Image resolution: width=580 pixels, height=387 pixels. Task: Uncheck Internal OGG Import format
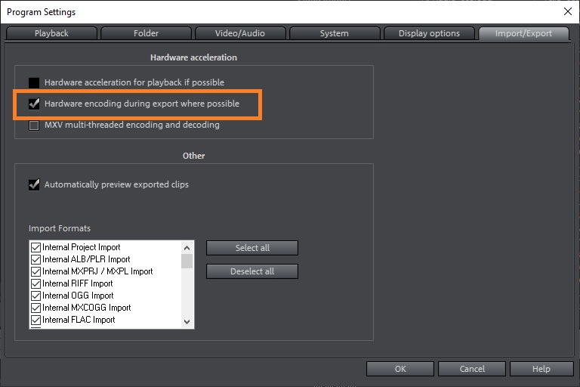click(36, 296)
